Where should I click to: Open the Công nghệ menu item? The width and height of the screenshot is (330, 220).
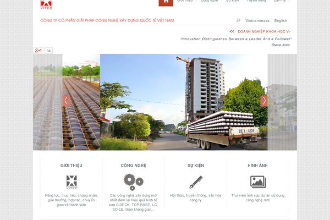209,1
